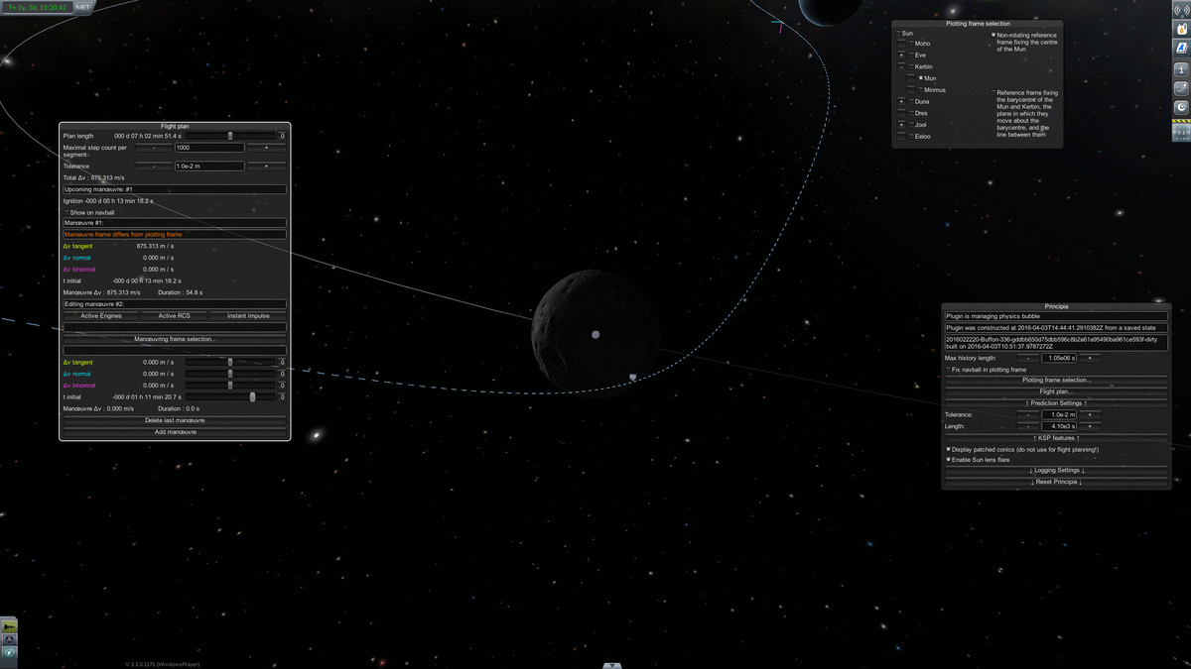Click maximal step count field showing 1000

[x=209, y=148]
